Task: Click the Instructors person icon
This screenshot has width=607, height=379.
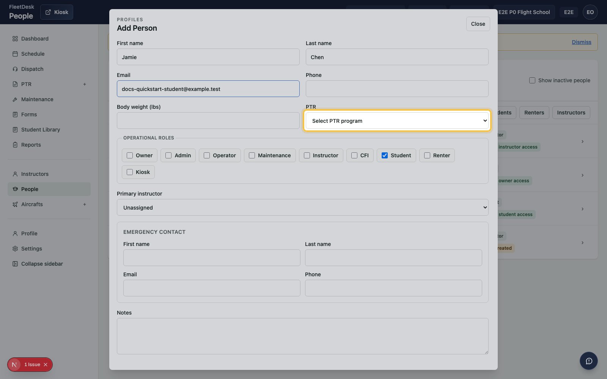Action: (x=15, y=174)
